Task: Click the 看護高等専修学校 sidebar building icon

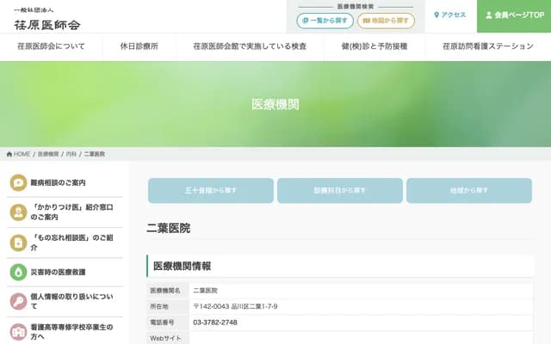Action: (18, 332)
